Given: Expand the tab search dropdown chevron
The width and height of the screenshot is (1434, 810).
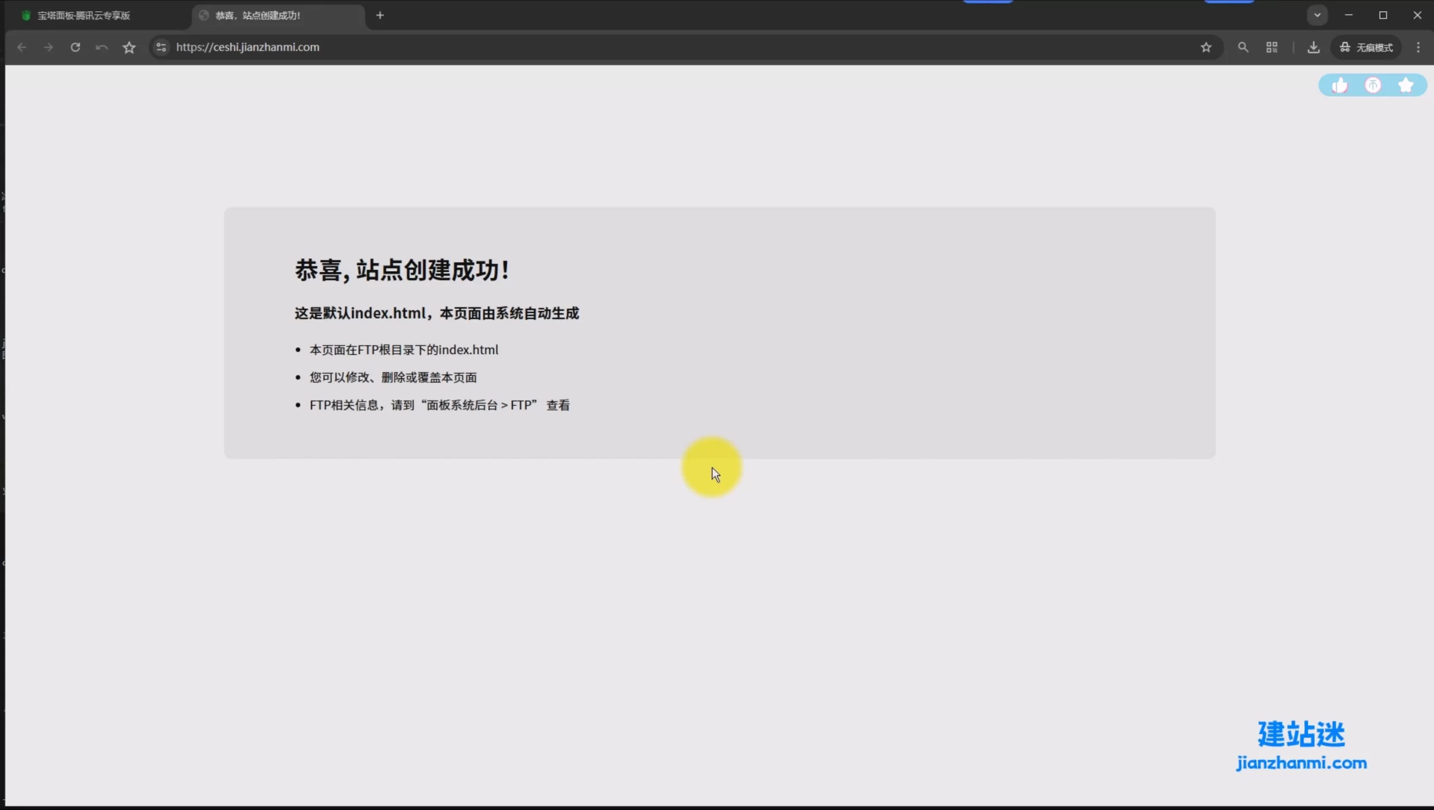Looking at the screenshot, I should [1317, 15].
